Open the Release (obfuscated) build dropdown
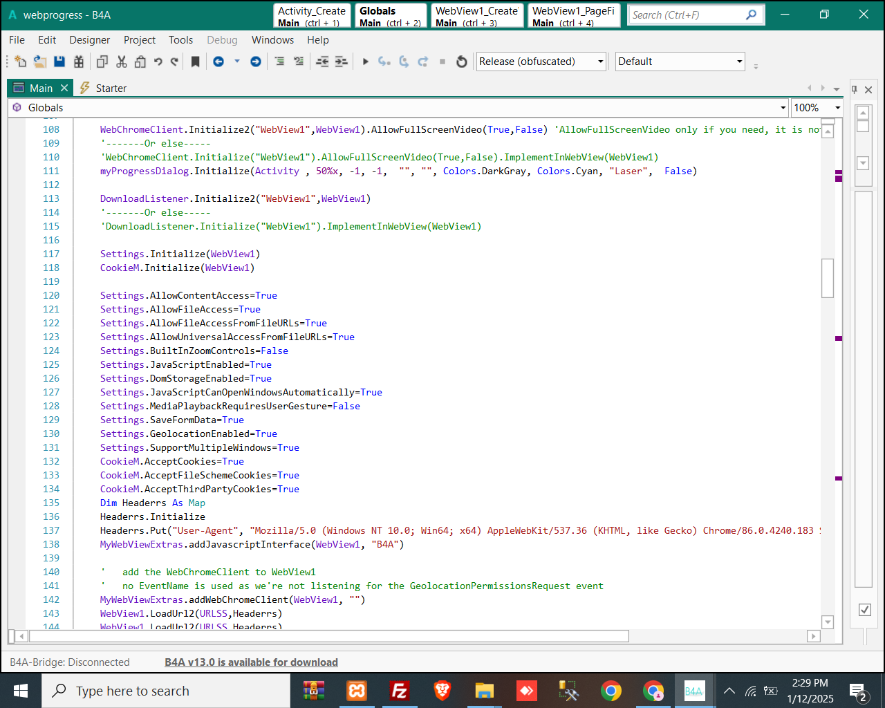 click(x=541, y=62)
